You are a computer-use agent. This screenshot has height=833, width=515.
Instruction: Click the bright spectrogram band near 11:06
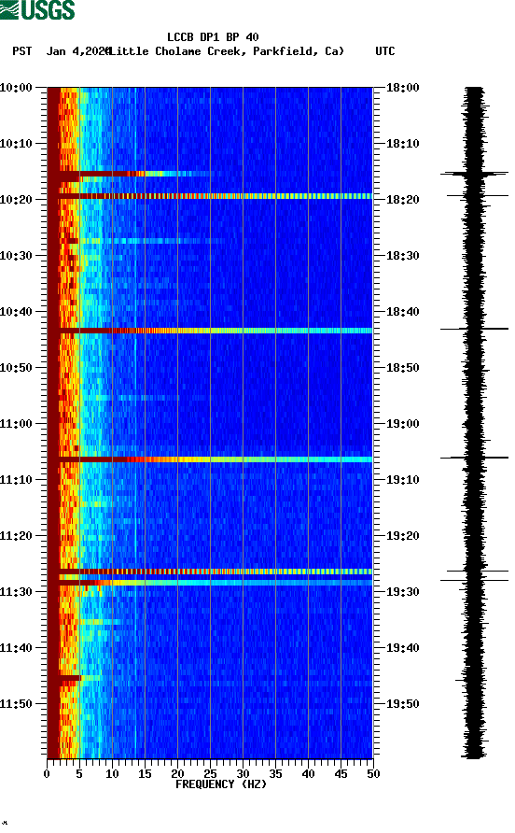(x=210, y=459)
